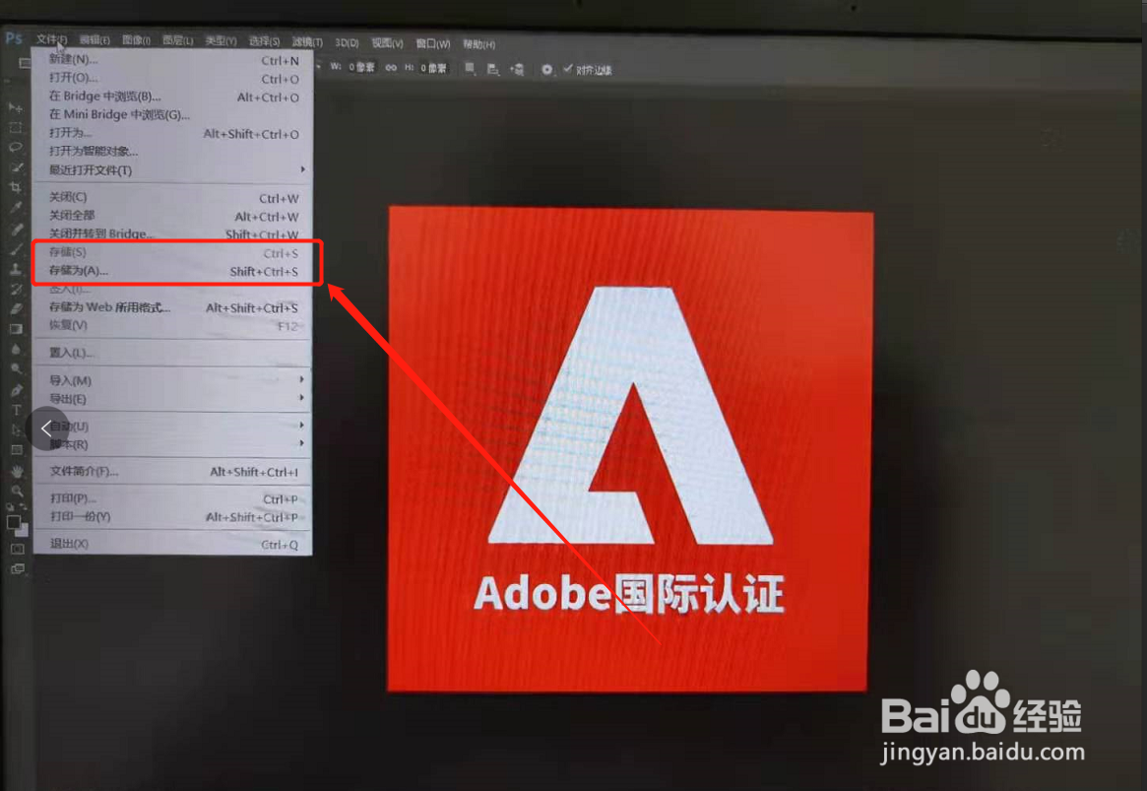Screen dimensions: 1147x791
Task: Select the Eyedropper tool
Action: (16, 208)
